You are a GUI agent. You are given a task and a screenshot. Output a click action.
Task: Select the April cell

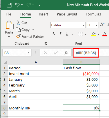[x=36, y=97]
